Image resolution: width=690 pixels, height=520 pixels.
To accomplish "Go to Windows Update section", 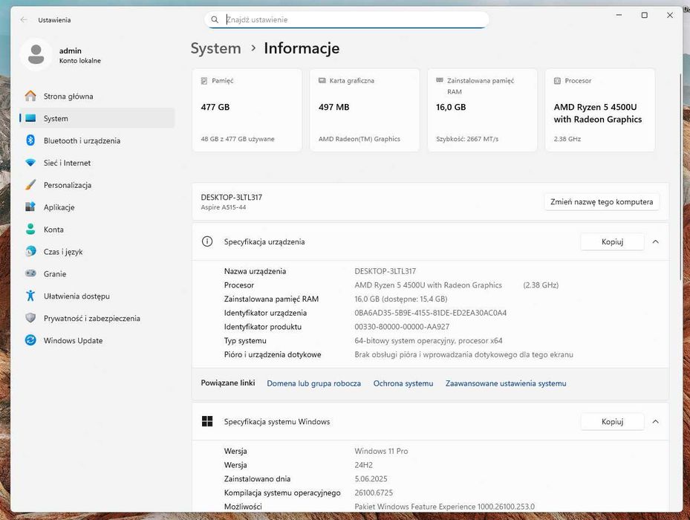I will point(73,340).
